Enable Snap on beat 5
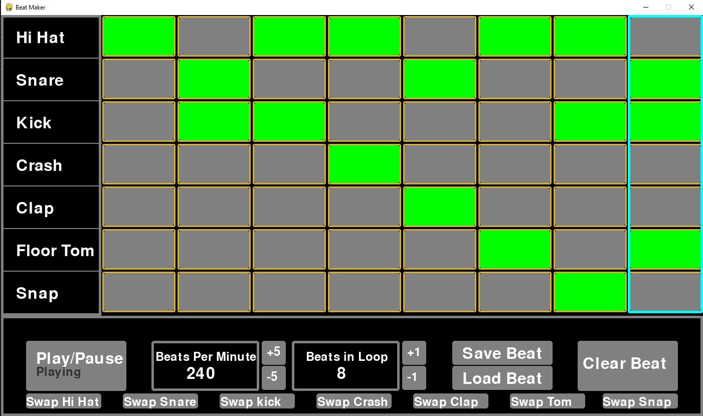Screen dimensions: 703x416 (x=440, y=292)
